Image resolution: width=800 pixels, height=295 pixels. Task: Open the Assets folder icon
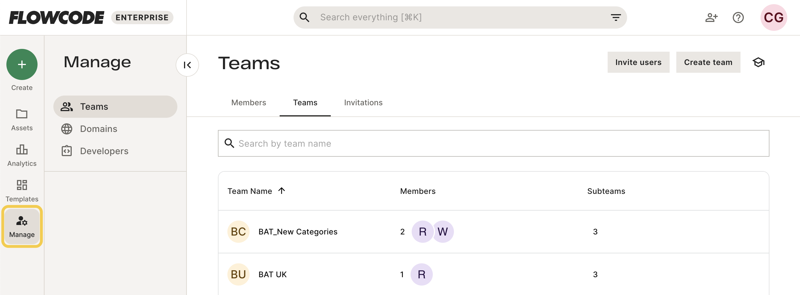(x=22, y=114)
